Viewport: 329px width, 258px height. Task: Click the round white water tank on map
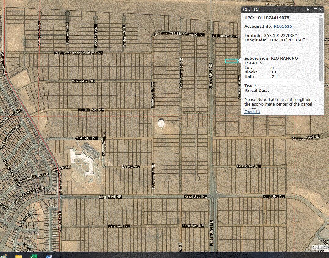[161, 123]
